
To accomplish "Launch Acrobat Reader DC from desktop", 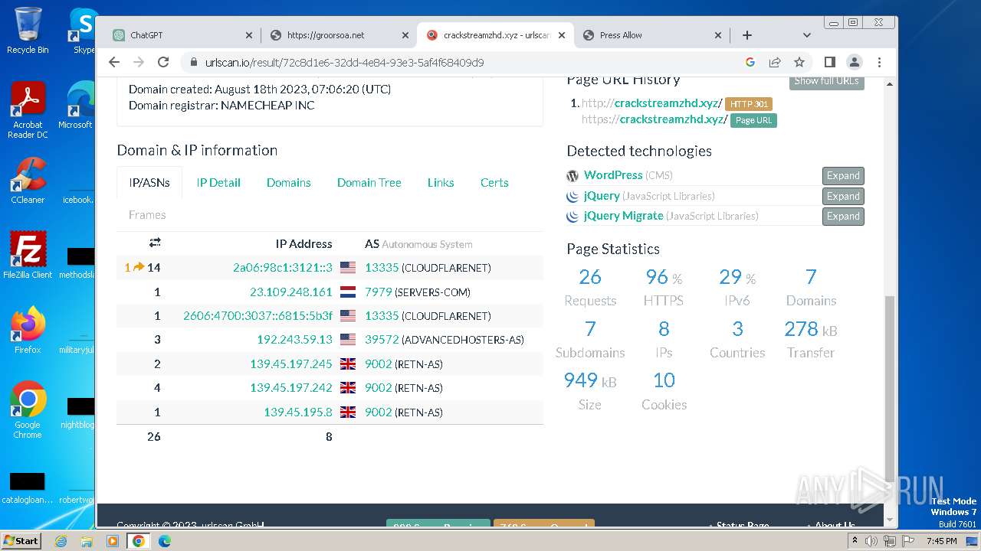I will 28,111.
